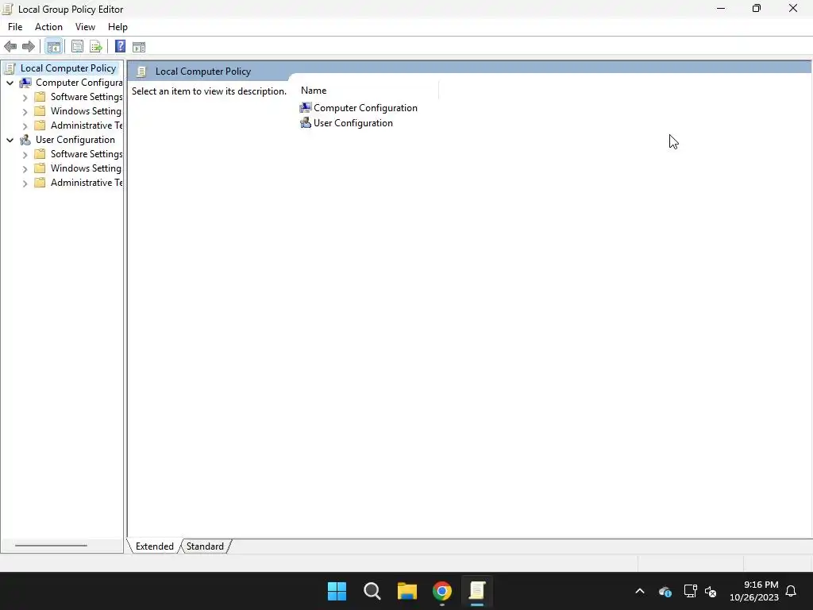Screen dimensions: 813x610
Task: Expand Software Settings under User Configuration
Action: [x=25, y=155]
